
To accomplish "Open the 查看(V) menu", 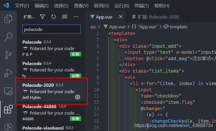I will click(x=81, y=5).
